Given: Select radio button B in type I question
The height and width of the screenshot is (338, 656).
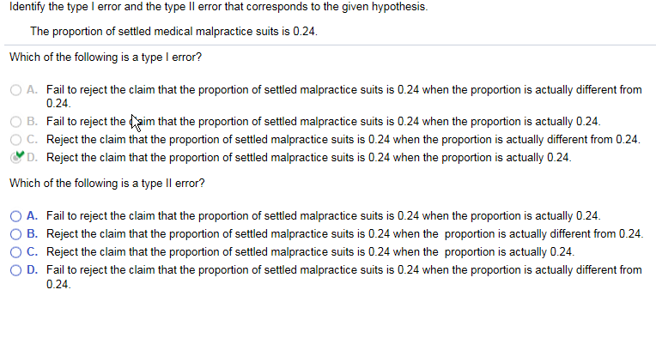Looking at the screenshot, I should click(x=16, y=122).
